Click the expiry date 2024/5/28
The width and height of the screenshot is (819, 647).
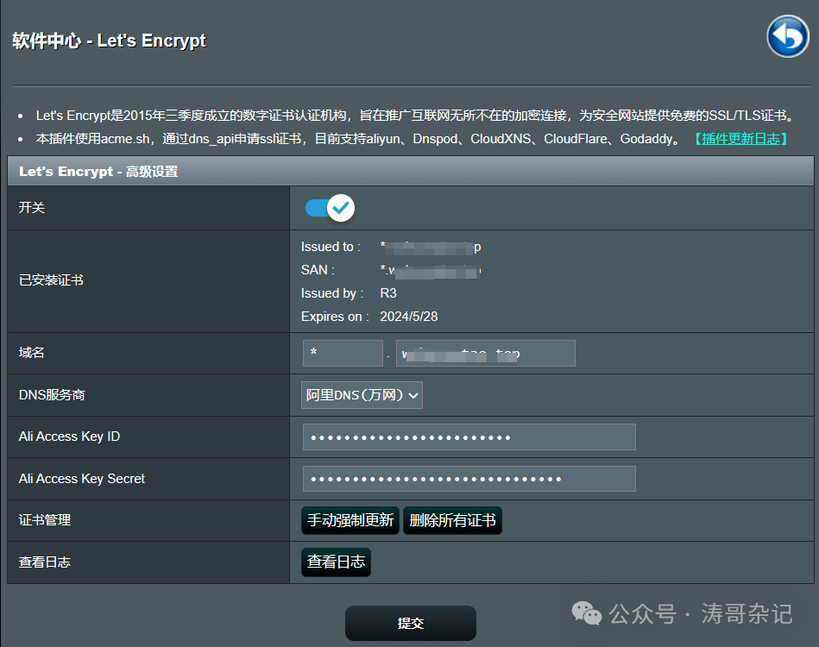pos(409,317)
